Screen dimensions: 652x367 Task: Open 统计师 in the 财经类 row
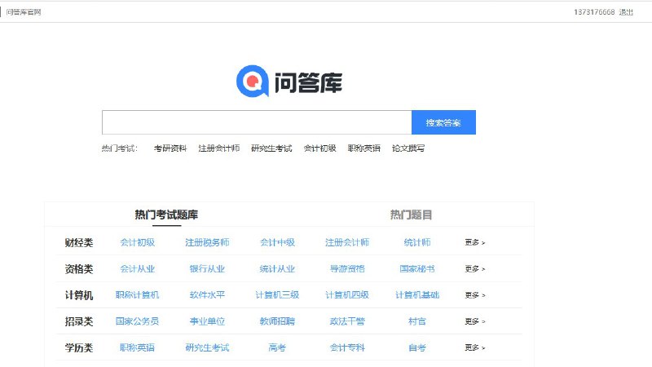(x=417, y=242)
